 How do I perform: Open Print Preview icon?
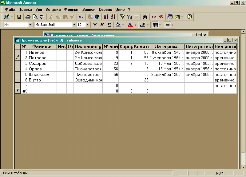pyautogui.click(x=35, y=17)
